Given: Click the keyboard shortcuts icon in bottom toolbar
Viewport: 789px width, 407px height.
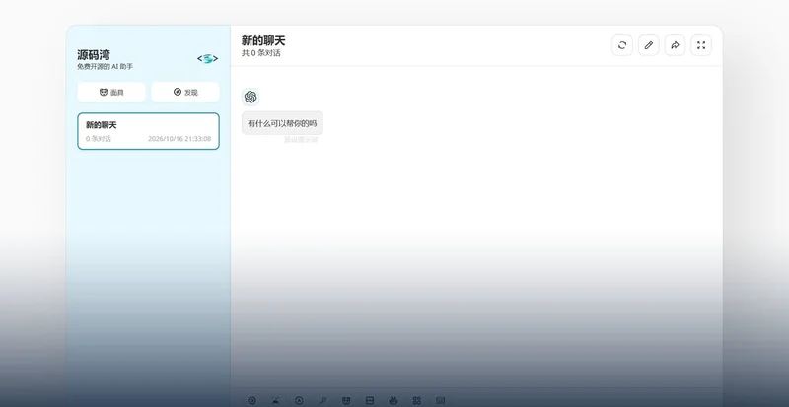Looking at the screenshot, I should coord(440,400).
